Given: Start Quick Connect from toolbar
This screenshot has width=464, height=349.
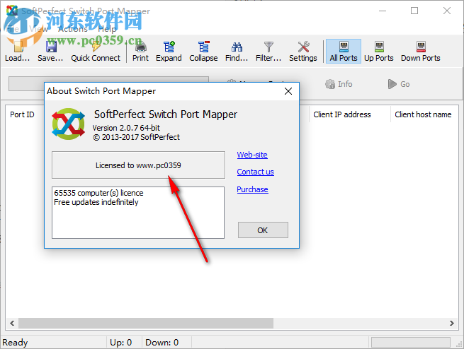Looking at the screenshot, I should (x=96, y=52).
